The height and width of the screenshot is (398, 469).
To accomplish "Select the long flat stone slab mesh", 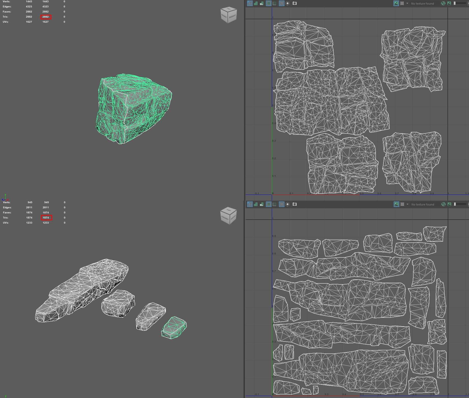I will (81, 290).
